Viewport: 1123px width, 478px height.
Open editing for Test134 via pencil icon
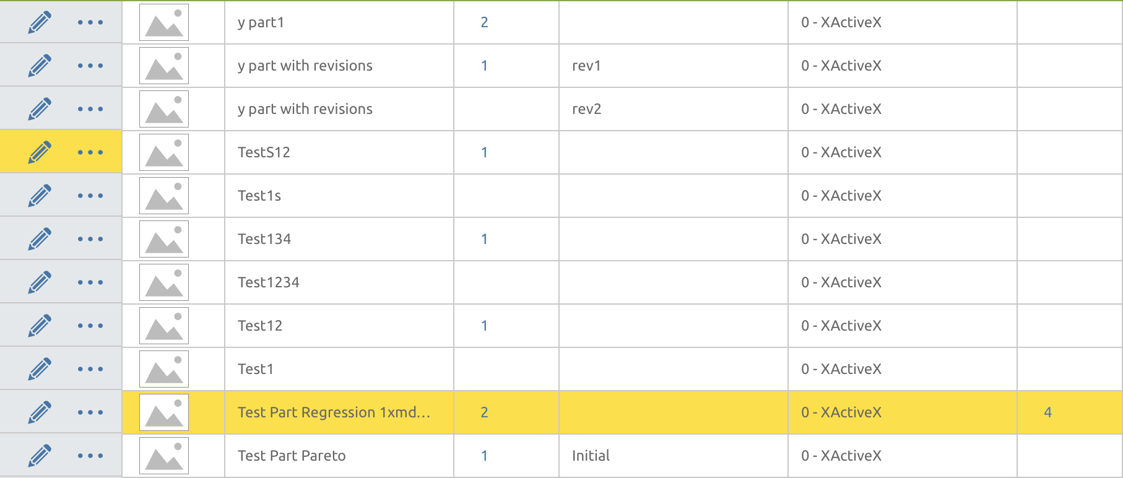[40, 239]
